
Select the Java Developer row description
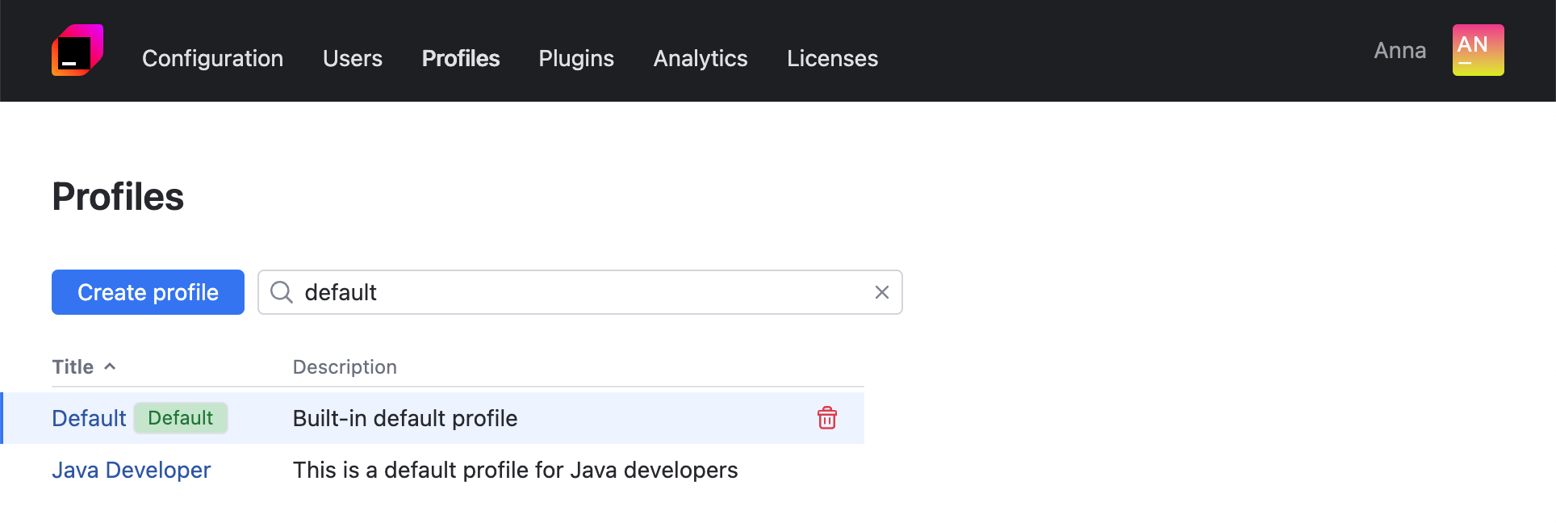click(x=515, y=470)
